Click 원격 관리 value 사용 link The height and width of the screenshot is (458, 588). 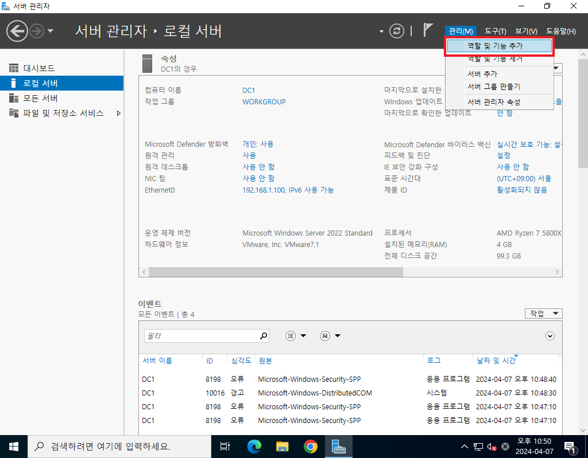point(249,155)
